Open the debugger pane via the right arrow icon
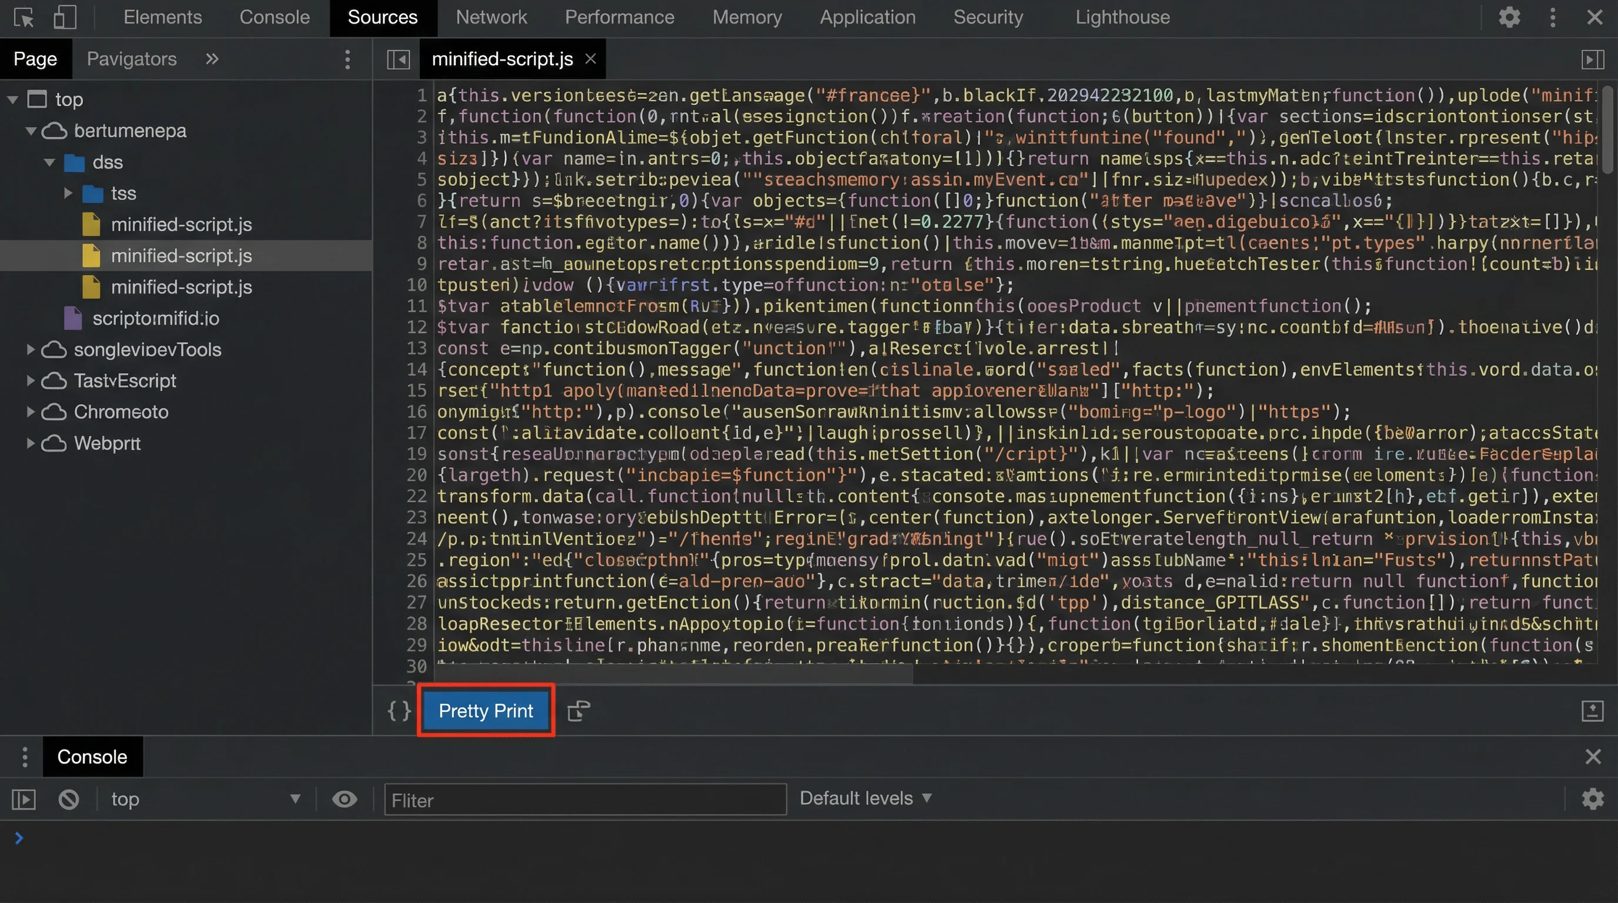This screenshot has height=903, width=1618. 1593,58
